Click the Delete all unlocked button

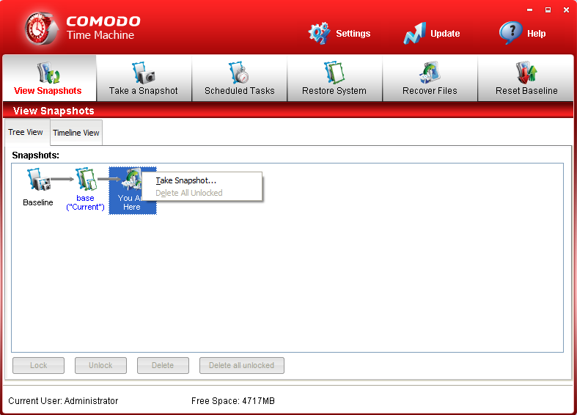click(241, 365)
